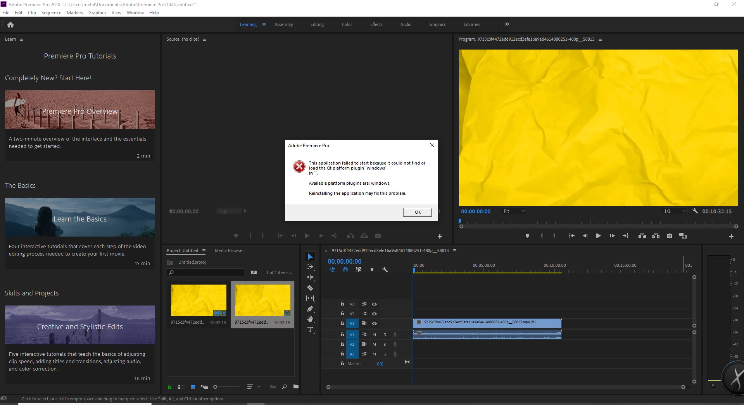Open sort icons dropdown in Project panel
Viewport: 744px width, 405px height.
[254, 387]
